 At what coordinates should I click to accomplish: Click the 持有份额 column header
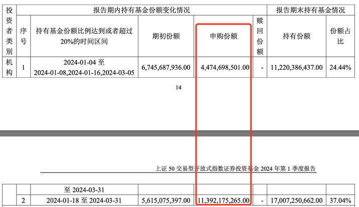(x=296, y=36)
